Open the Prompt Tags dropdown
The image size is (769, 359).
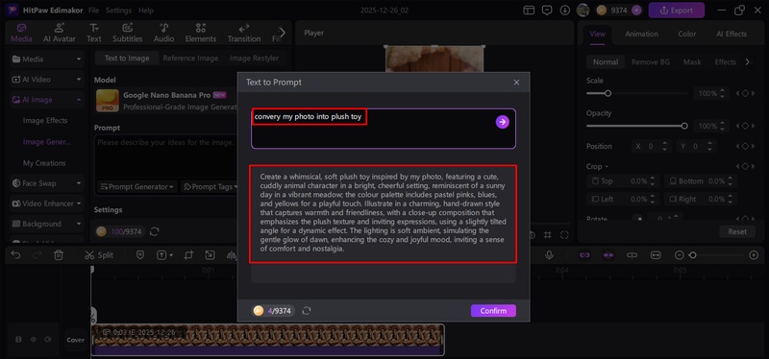[x=210, y=186]
